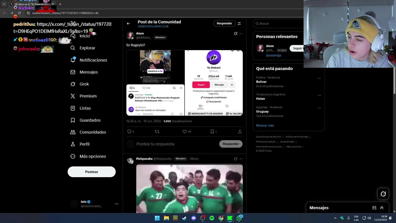The width and height of the screenshot is (396, 223).
Task: Open Política de Privacidad link
Action: point(297,137)
